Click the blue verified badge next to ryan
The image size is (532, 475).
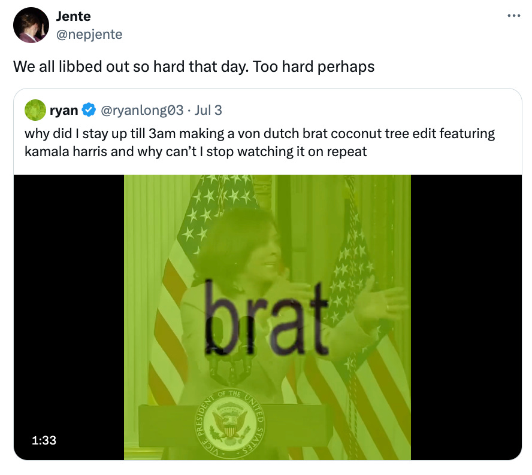[x=89, y=110]
